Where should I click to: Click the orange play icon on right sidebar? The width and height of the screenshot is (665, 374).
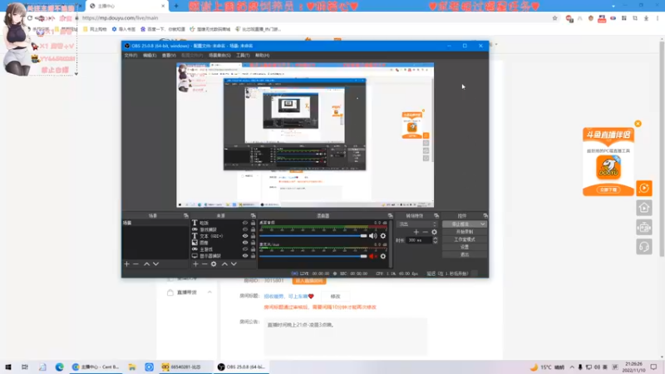pyautogui.click(x=643, y=189)
